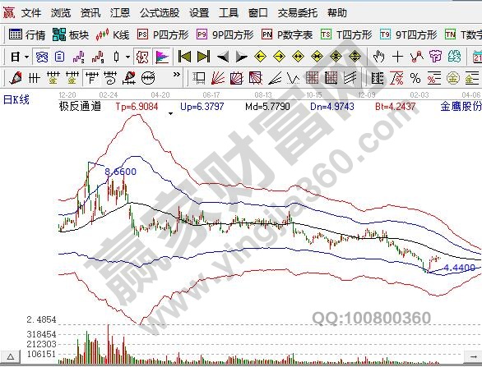Jump to last bar icon
The width and height of the screenshot is (482, 367).
pyautogui.click(x=203, y=57)
